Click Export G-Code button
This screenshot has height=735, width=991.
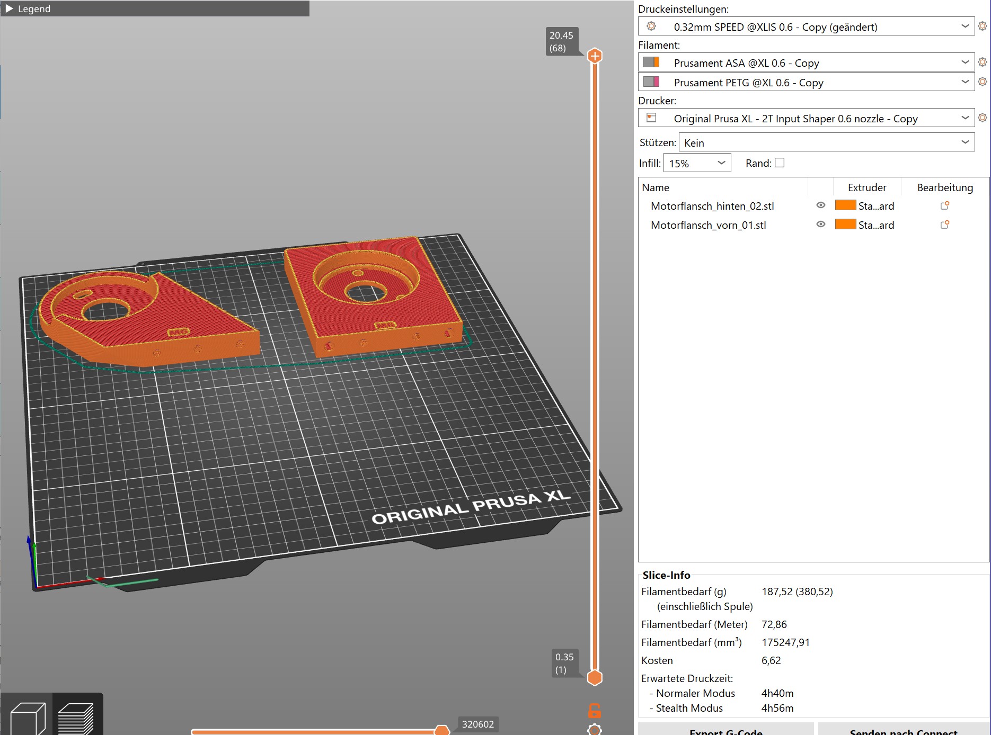point(725,729)
